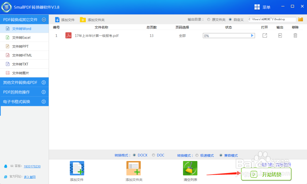Open QQ number 1933175230 link
This screenshot has width=307, height=184.
32,167
